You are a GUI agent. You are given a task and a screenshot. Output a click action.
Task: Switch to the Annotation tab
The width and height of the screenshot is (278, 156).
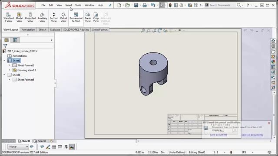click(x=28, y=30)
